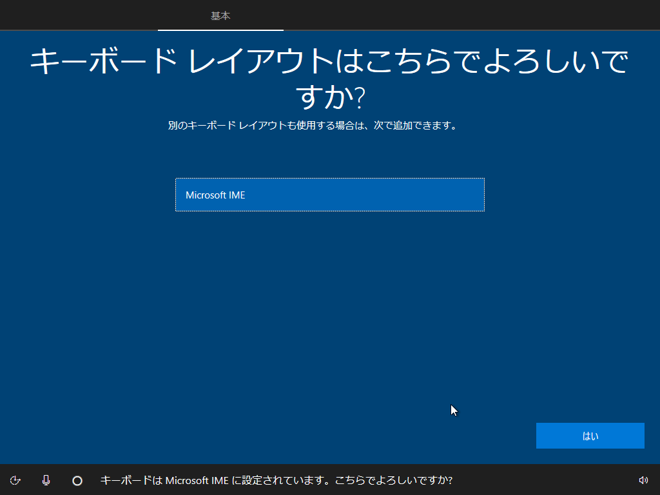Open accessibility options via the leftmost icon
The height and width of the screenshot is (495, 660).
(16, 480)
